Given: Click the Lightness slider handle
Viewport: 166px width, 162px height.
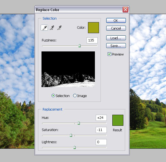Looking at the screenshot, I should coord(74,147).
